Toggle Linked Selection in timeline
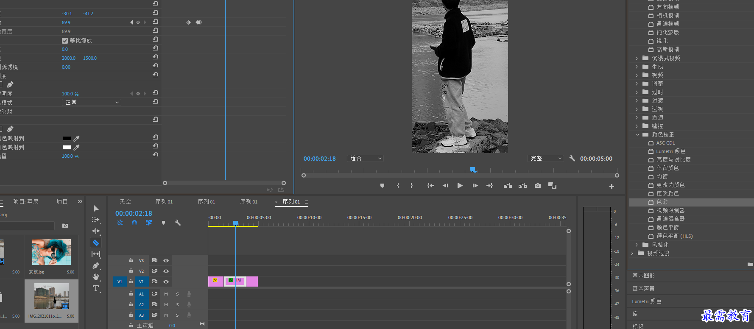The image size is (754, 329). (x=149, y=223)
